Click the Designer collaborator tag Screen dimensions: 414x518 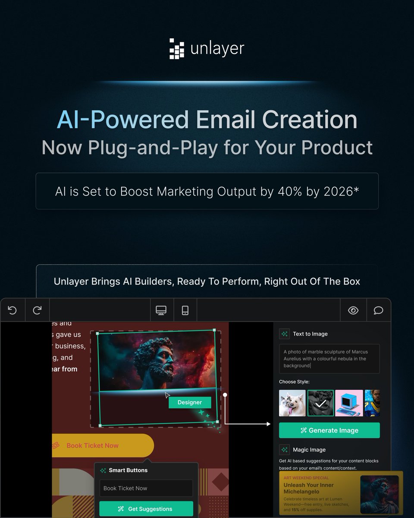click(x=190, y=402)
